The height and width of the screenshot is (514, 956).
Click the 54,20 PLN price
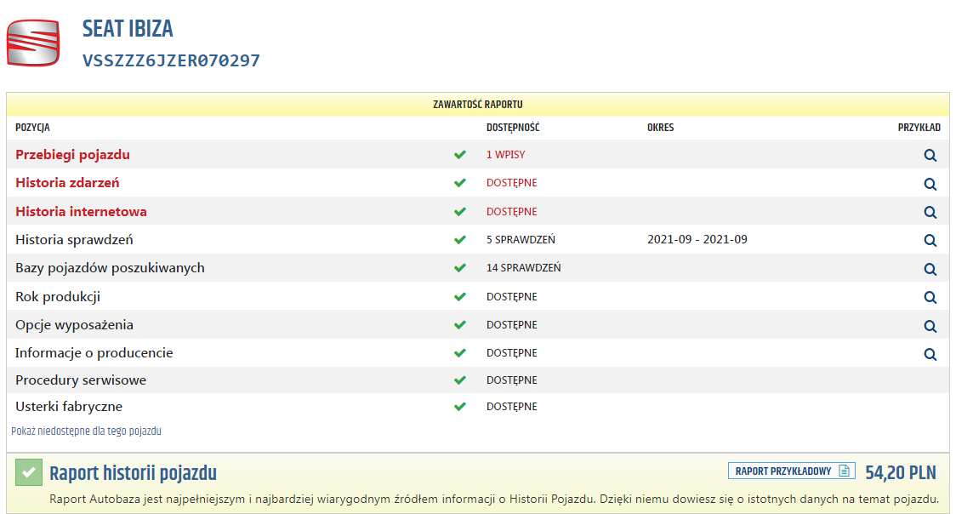900,472
